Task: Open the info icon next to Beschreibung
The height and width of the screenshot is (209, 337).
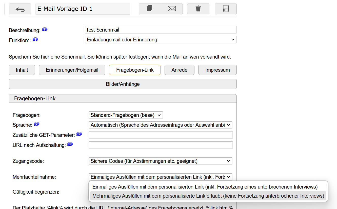Action: pos(45,29)
